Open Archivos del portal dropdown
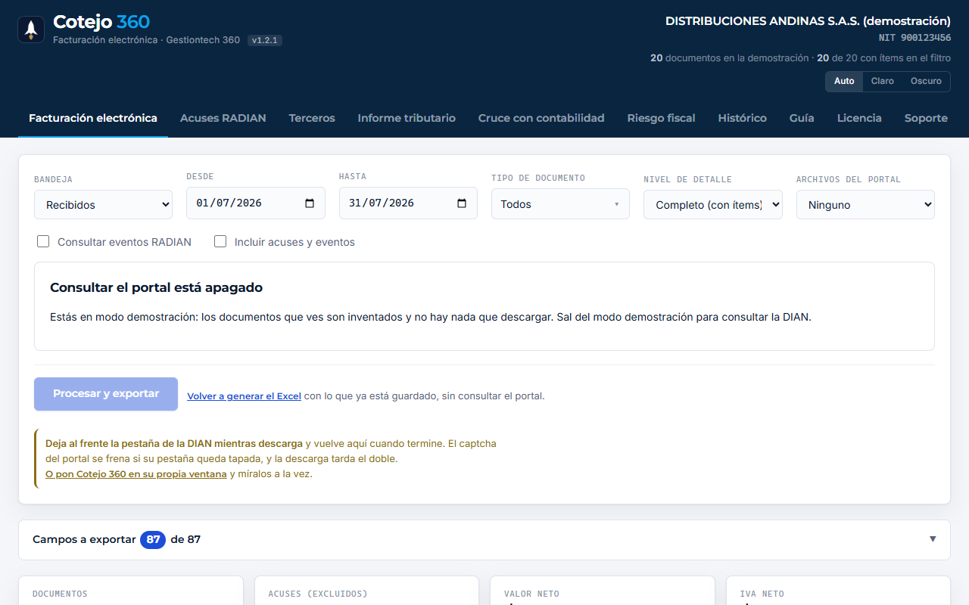 coord(865,204)
